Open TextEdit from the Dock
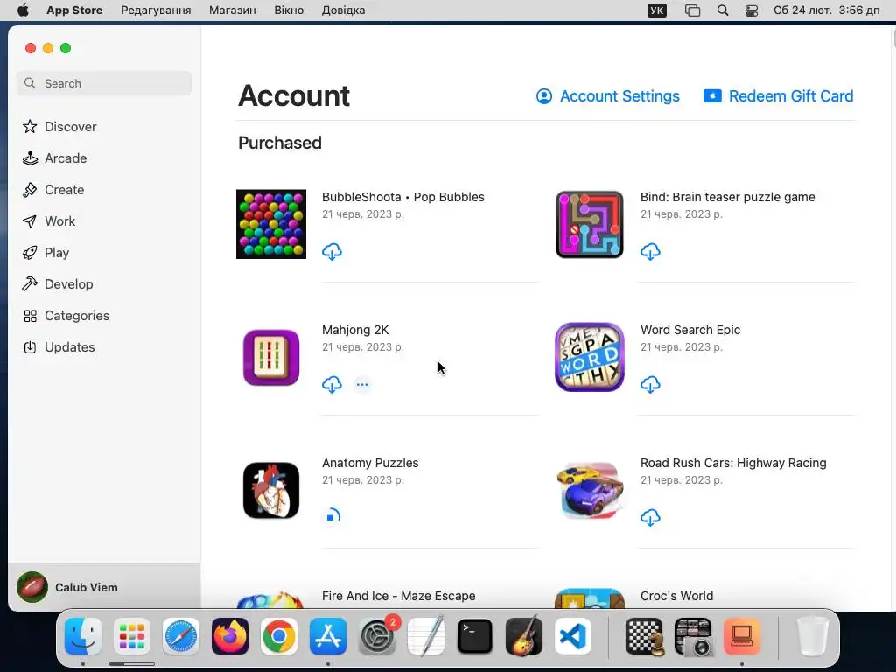This screenshot has width=896, height=672. [426, 635]
